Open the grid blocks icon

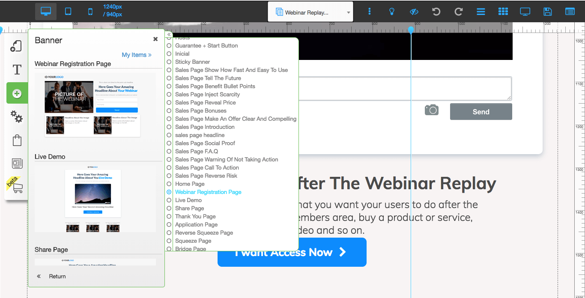[503, 12]
